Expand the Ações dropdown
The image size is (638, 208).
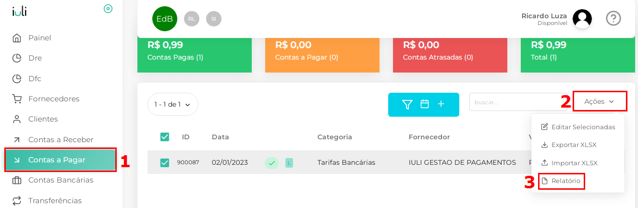click(600, 101)
